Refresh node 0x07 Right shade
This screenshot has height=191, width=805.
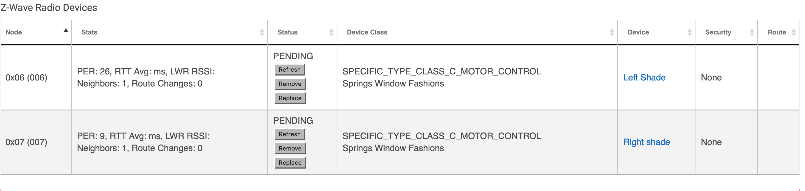(290, 134)
